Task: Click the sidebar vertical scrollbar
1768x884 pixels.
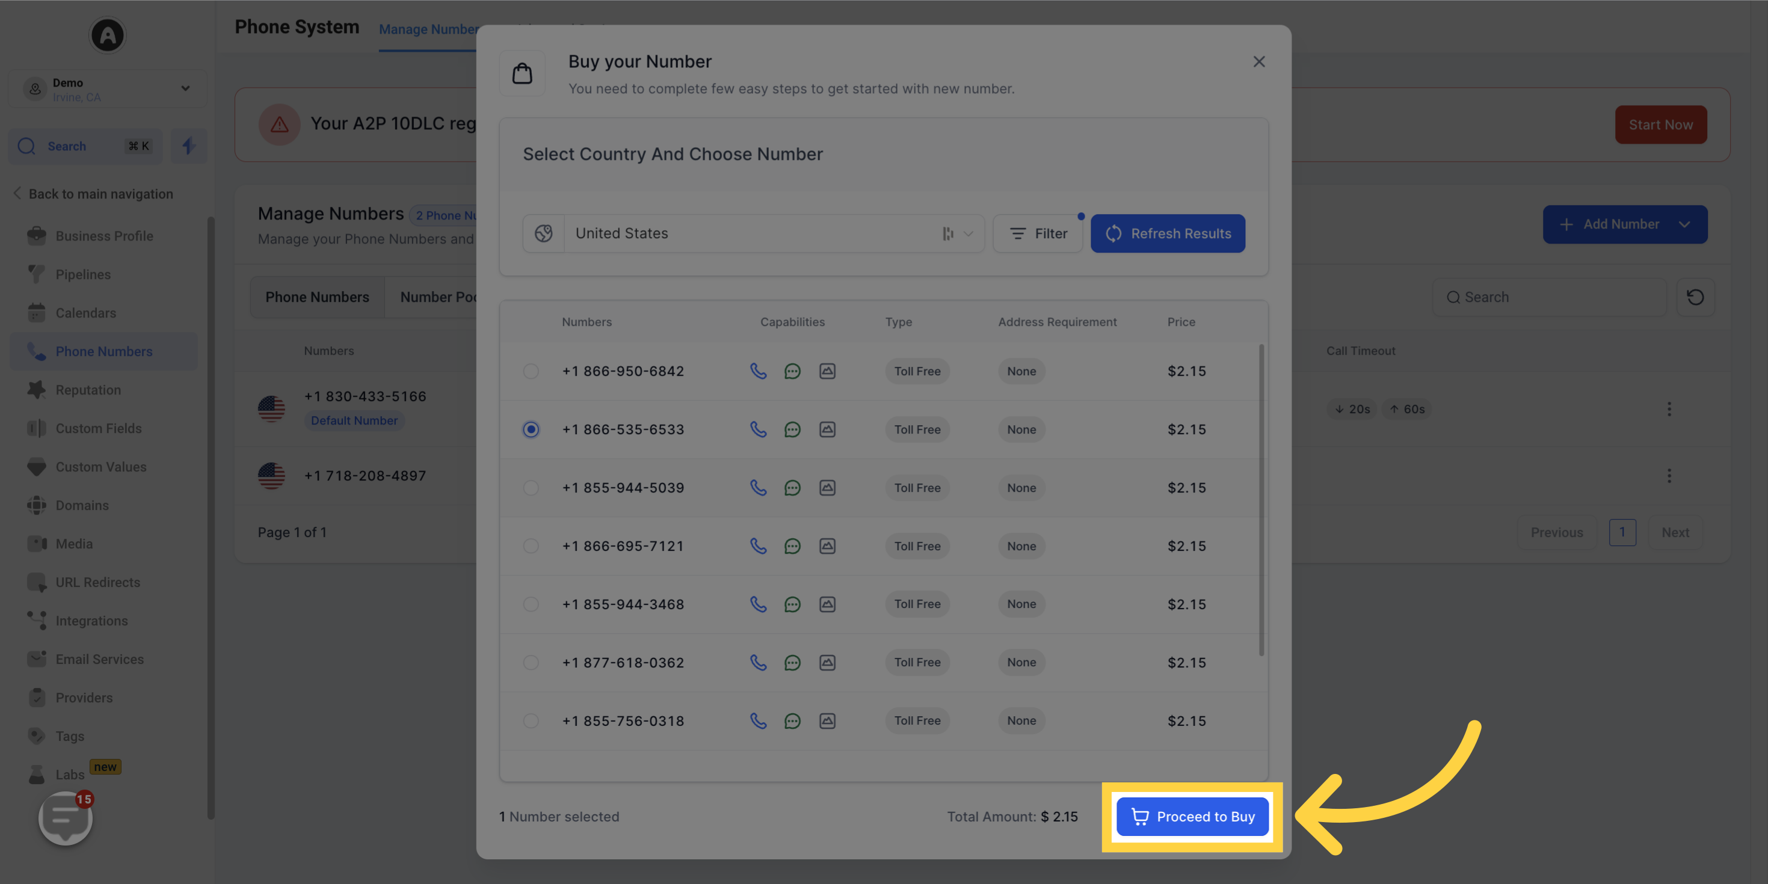Action: [211, 518]
